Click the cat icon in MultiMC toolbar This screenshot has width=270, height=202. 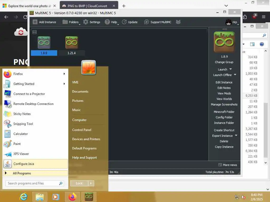pos(178,22)
